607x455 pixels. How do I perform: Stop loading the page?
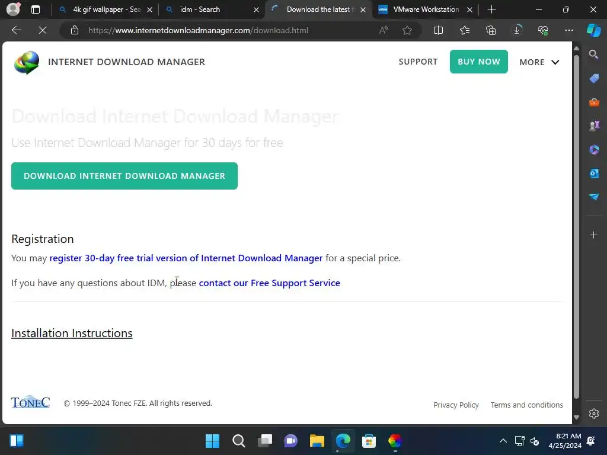43,30
